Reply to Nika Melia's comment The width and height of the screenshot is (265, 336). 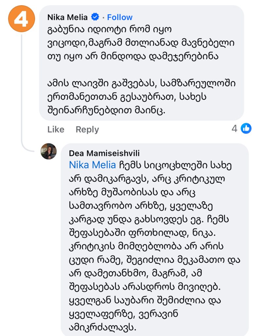[87, 129]
